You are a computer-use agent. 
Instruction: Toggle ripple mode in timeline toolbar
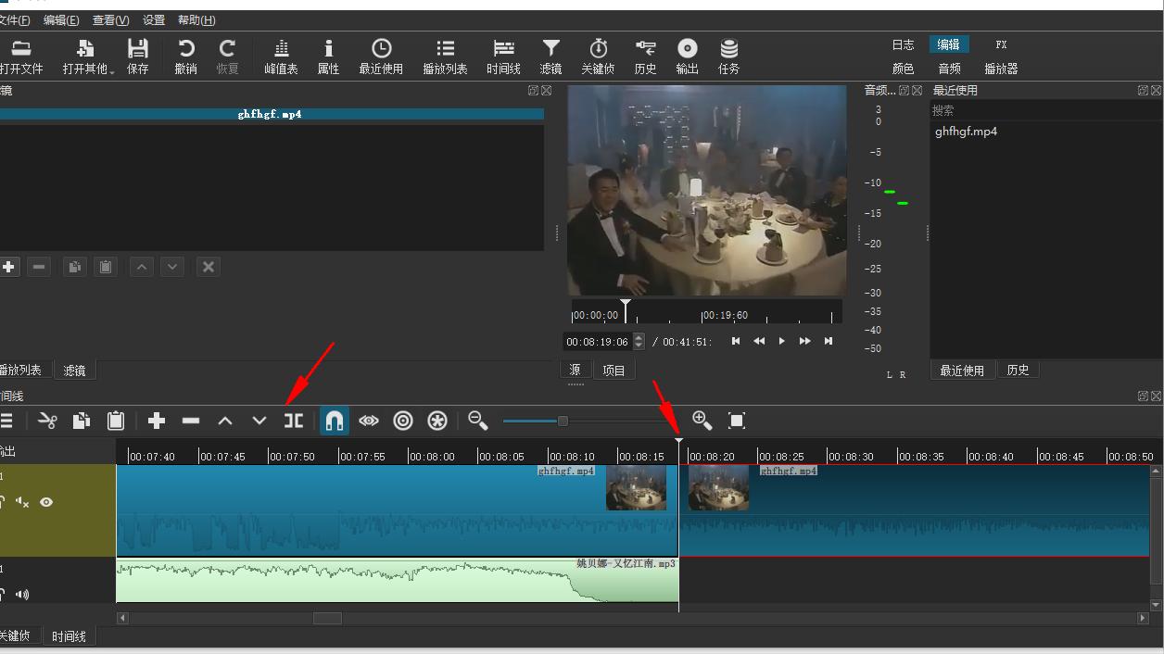pos(403,421)
